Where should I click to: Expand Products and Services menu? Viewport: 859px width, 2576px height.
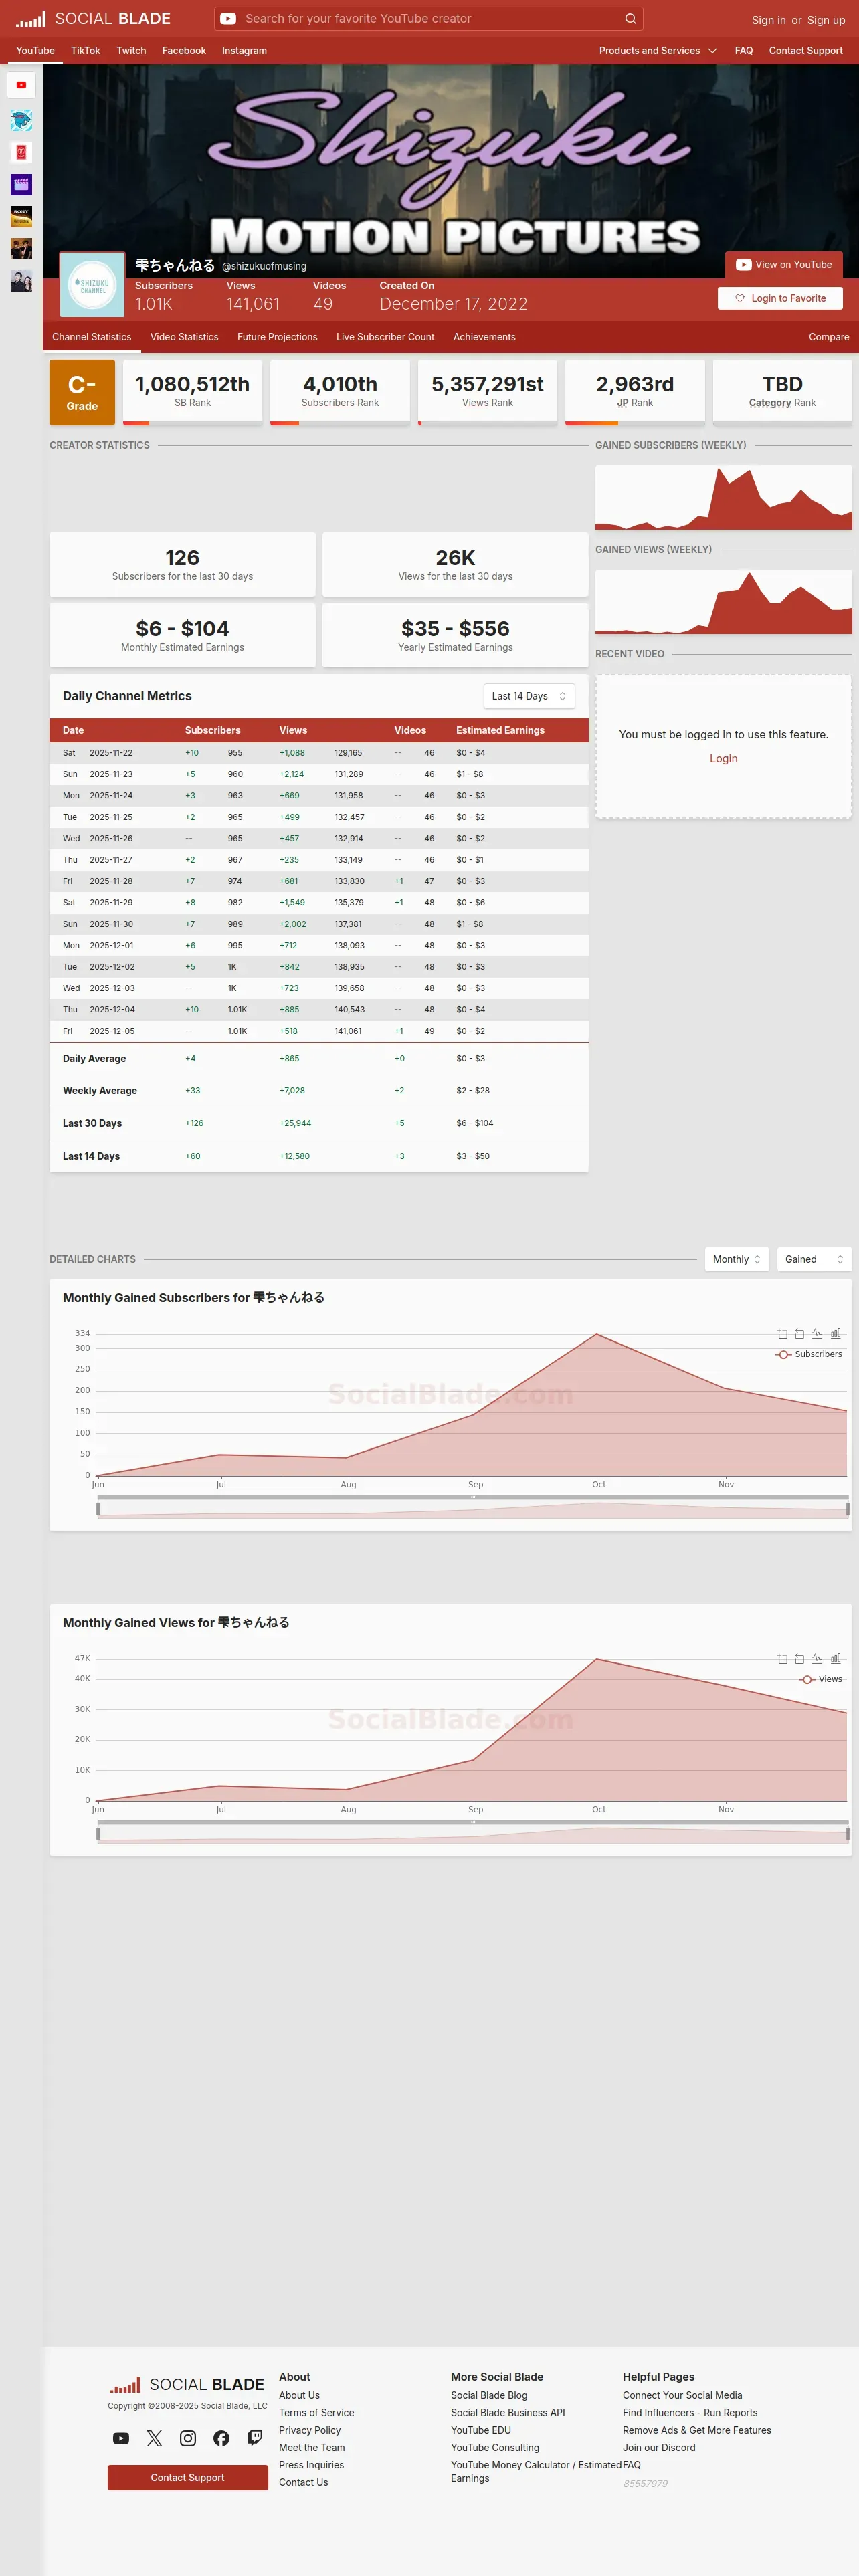(658, 51)
